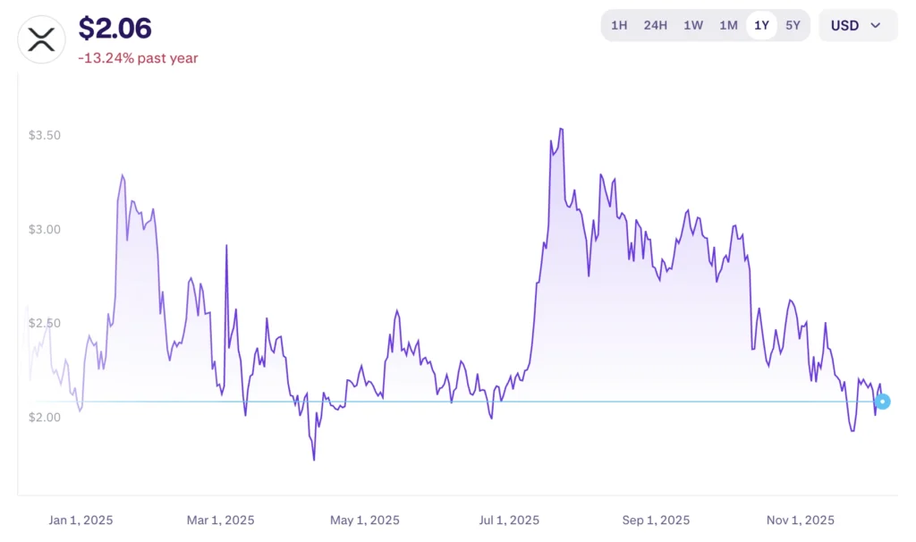Select the Jan 1, 2025 date label
The width and height of the screenshot is (916, 542).
click(x=81, y=520)
